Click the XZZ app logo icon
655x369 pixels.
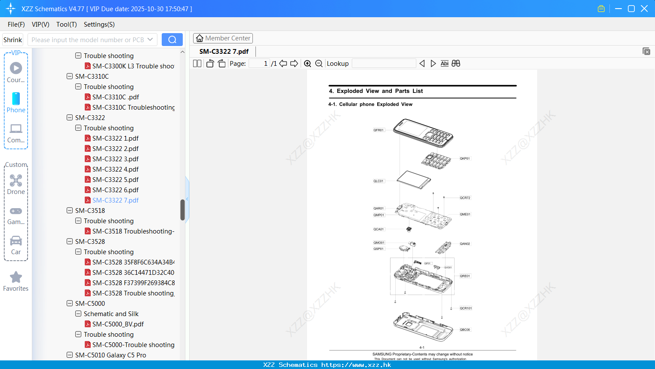click(11, 9)
